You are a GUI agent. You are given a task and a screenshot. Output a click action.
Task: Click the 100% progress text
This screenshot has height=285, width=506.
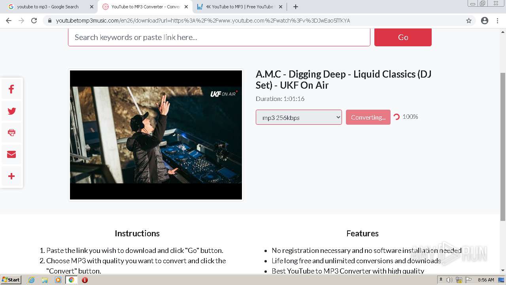point(410,117)
